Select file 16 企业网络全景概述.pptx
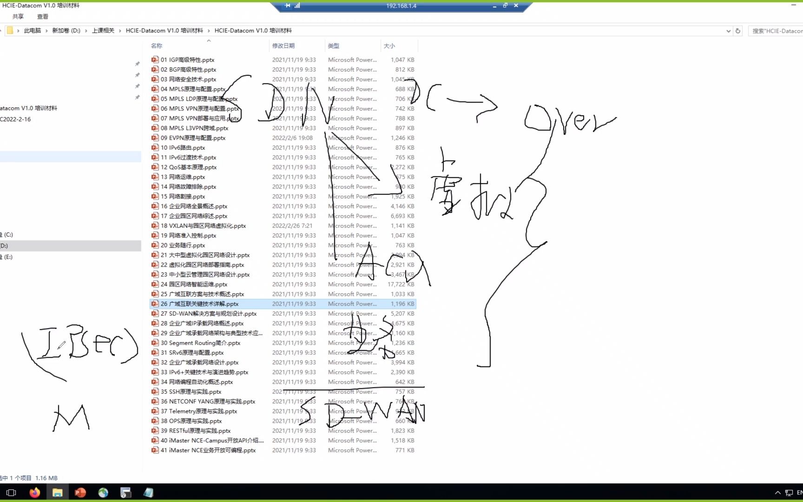 pos(194,206)
